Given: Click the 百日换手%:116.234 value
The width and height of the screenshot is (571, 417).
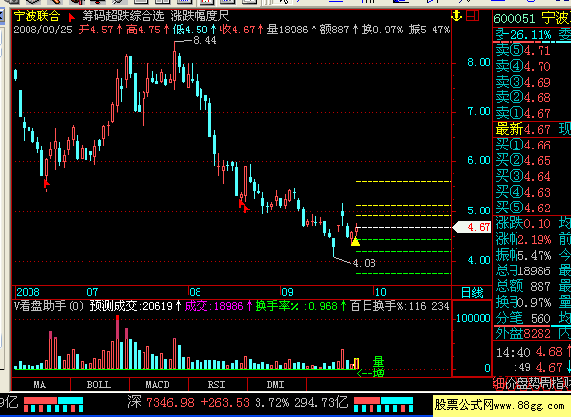Looking at the screenshot, I should [x=400, y=306].
